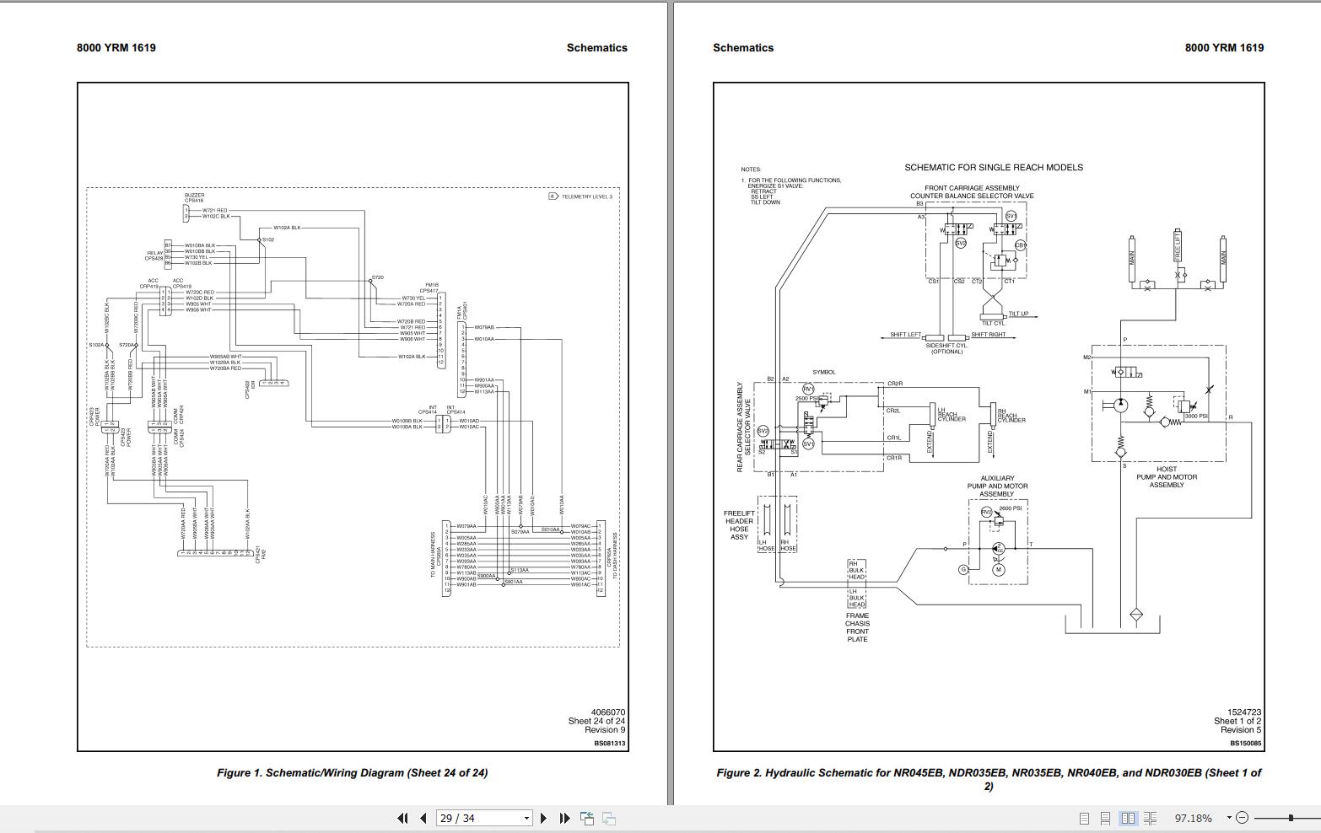Select the Schematics header on the right page
The height and width of the screenshot is (833, 1321).
(x=743, y=47)
